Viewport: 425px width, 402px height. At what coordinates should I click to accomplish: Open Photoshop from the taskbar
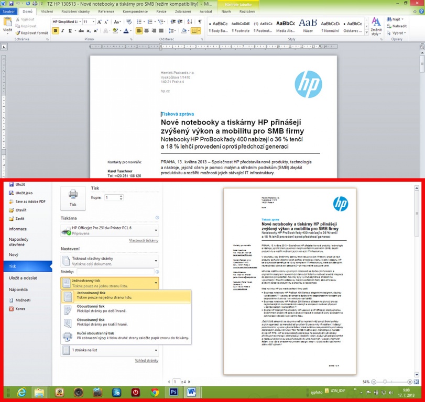174,392
